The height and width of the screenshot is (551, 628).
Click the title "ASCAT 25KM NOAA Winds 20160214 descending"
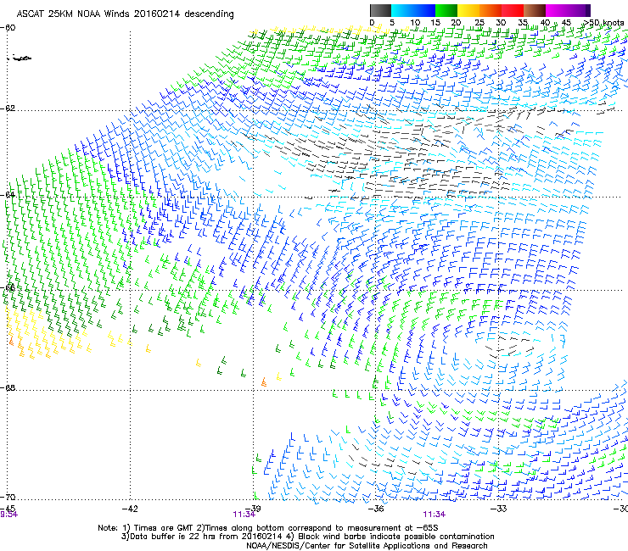[x=125, y=14]
